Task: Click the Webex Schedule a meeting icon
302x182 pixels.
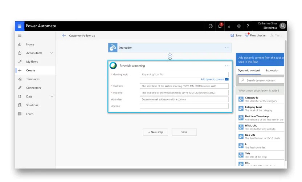Action: pyautogui.click(x=113, y=66)
